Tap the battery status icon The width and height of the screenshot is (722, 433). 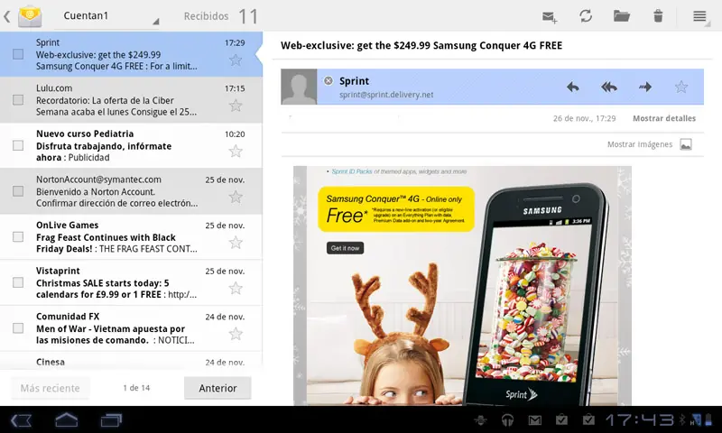708,419
